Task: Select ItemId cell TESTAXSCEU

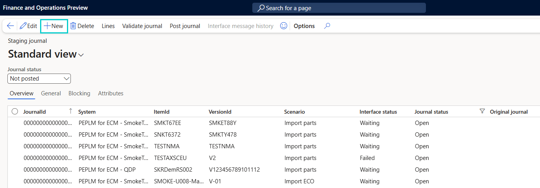Action: [171, 158]
